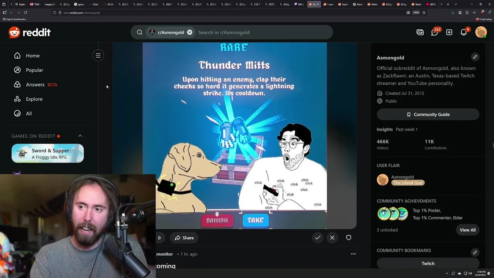Open the browser extensions puzzle icon
This screenshot has height=278, width=494.
(x=467, y=12)
